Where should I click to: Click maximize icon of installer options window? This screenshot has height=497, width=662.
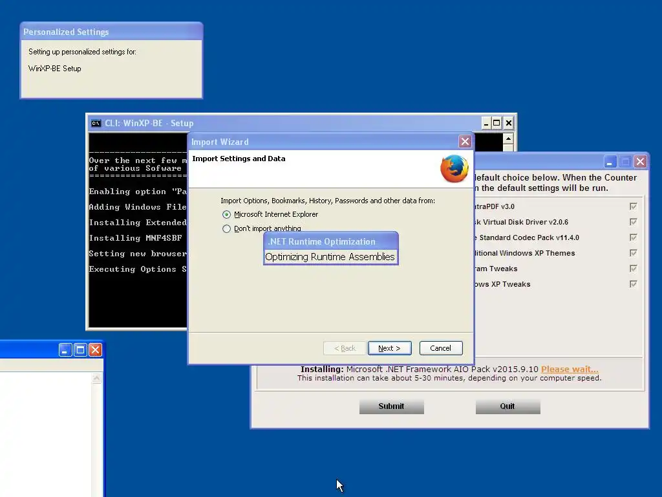point(625,161)
